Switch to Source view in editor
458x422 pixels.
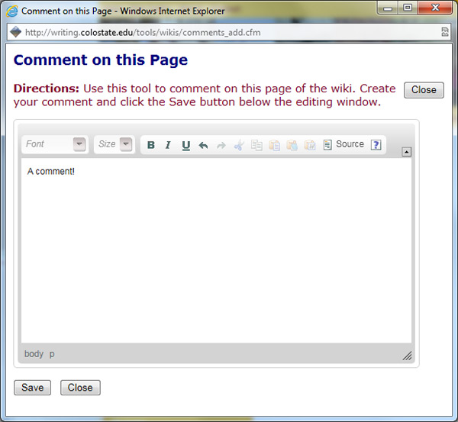(x=343, y=144)
